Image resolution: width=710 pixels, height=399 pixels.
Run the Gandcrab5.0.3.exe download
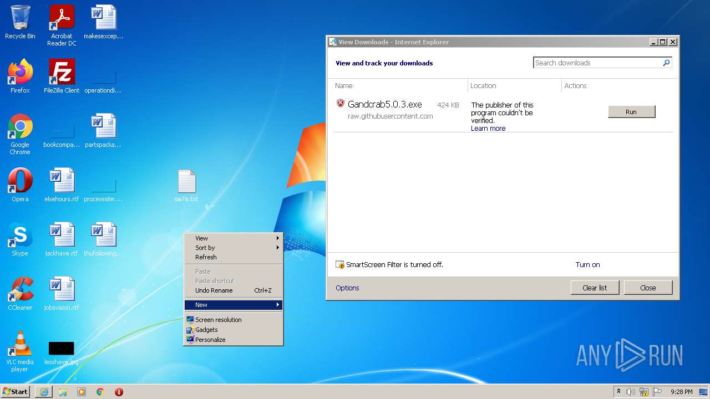click(632, 112)
